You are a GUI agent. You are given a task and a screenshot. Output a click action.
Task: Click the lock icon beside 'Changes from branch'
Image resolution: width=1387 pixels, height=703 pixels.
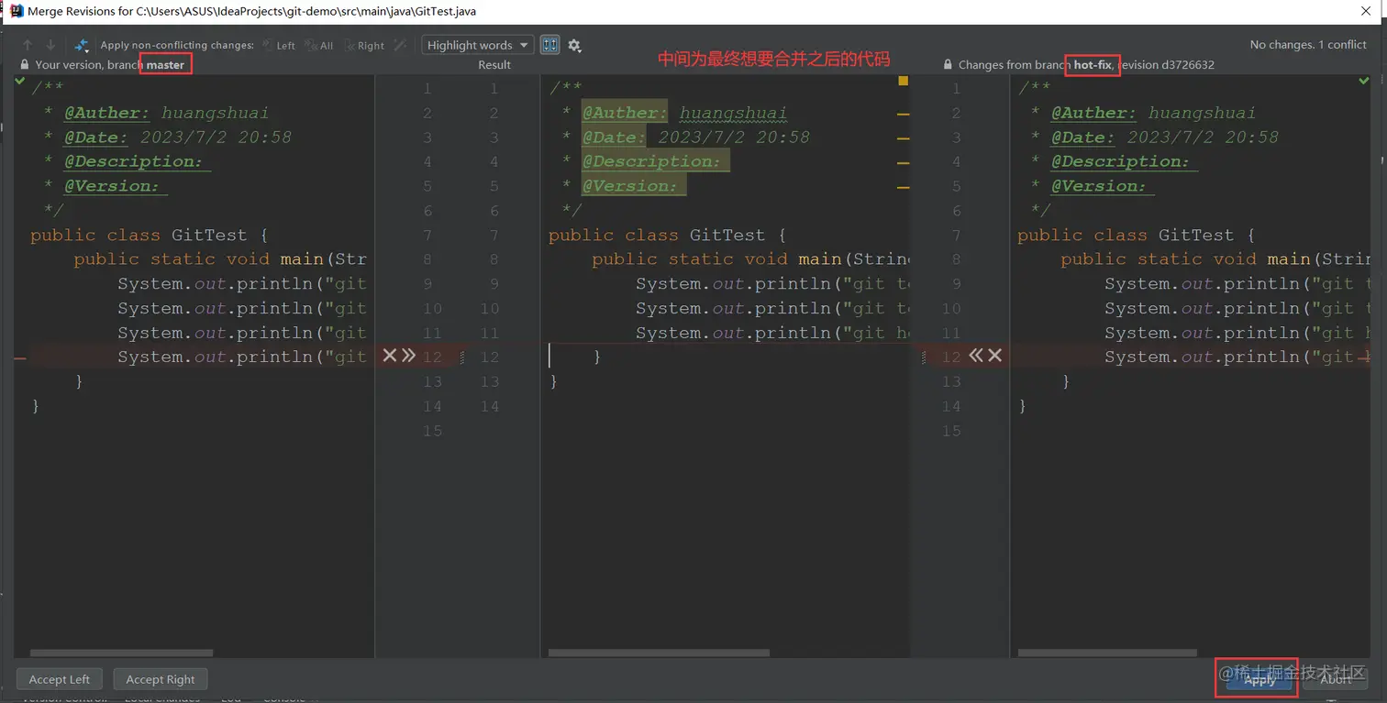[x=948, y=65]
